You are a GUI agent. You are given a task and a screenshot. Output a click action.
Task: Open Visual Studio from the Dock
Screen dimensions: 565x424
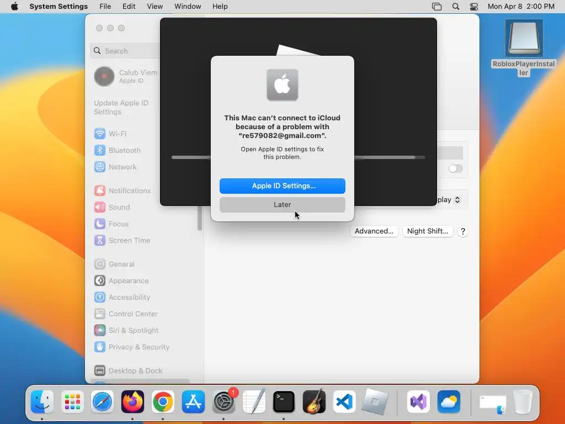418,402
